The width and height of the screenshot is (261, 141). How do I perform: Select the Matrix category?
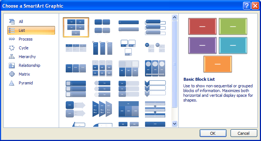(31, 74)
